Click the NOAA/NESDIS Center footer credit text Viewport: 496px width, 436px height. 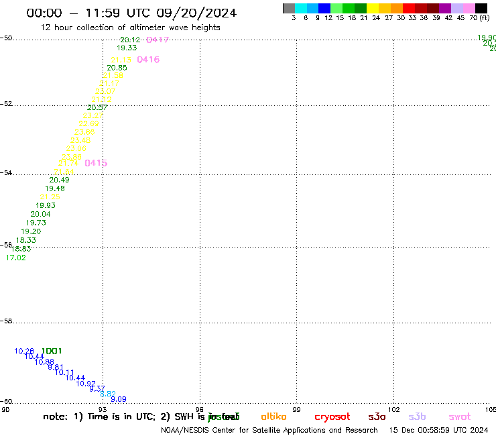[269, 431]
